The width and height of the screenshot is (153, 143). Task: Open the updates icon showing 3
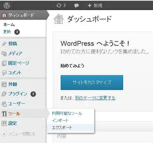tap(61, 5)
